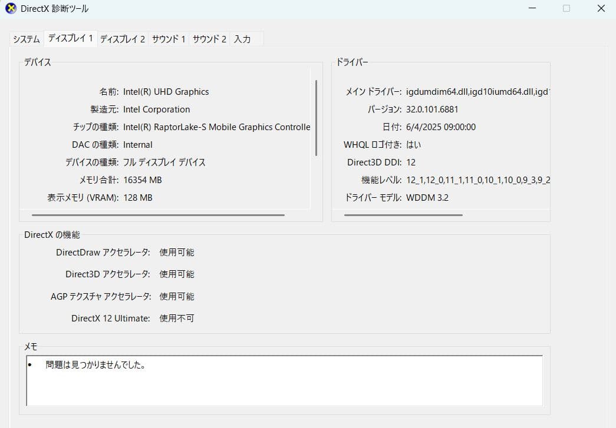Image resolution: width=616 pixels, height=428 pixels.
Task: Click 使用可能 next to DirectDraw アクセラレータ
Action: (x=176, y=252)
